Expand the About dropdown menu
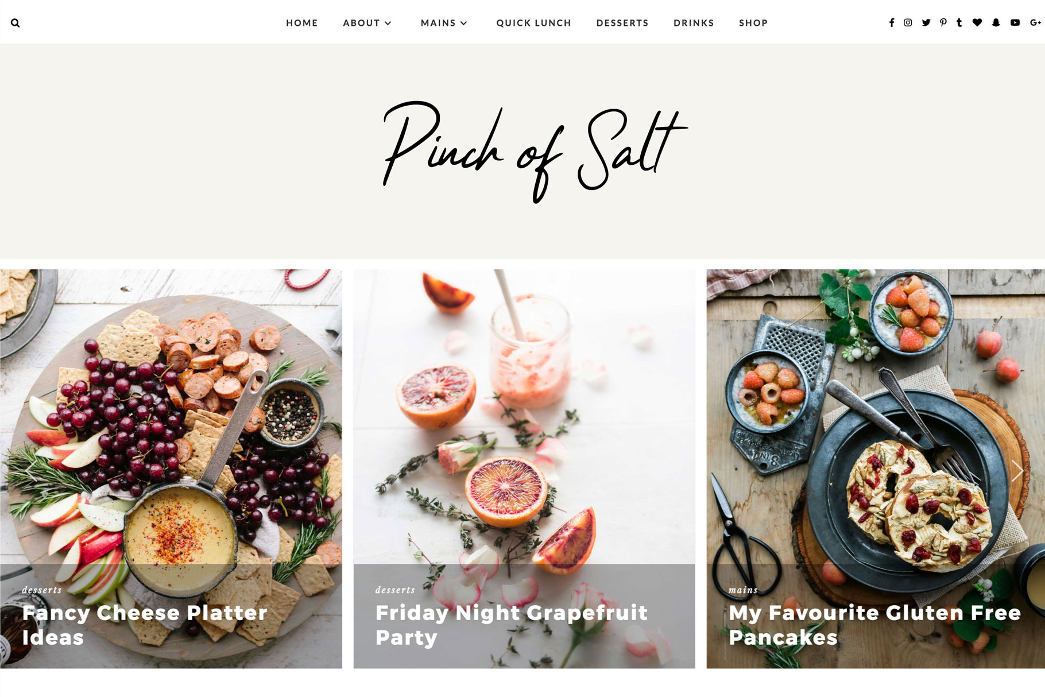 [367, 23]
